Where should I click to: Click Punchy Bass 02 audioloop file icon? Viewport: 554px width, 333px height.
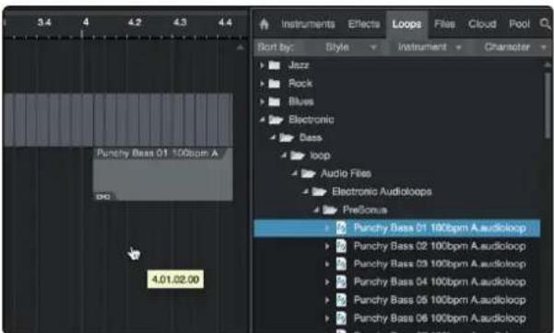click(341, 246)
